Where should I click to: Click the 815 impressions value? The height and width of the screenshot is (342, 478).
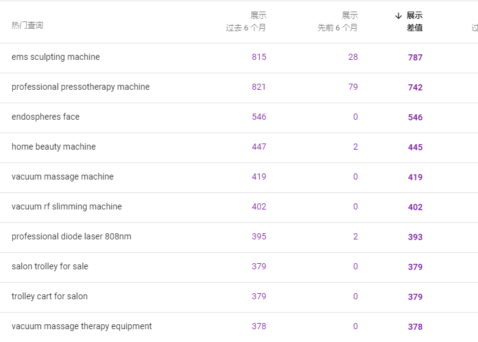pos(259,57)
